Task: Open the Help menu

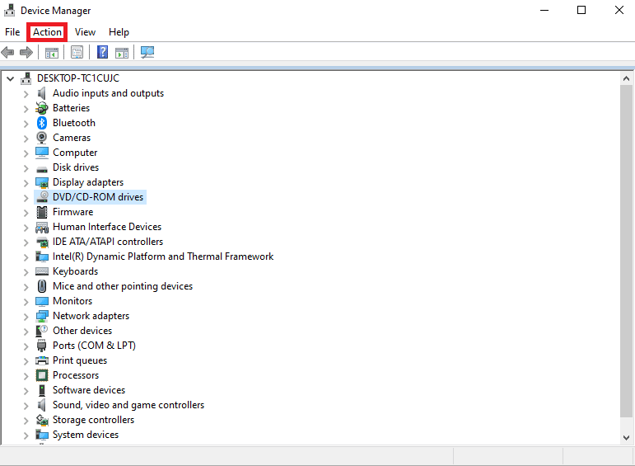Action: point(119,32)
